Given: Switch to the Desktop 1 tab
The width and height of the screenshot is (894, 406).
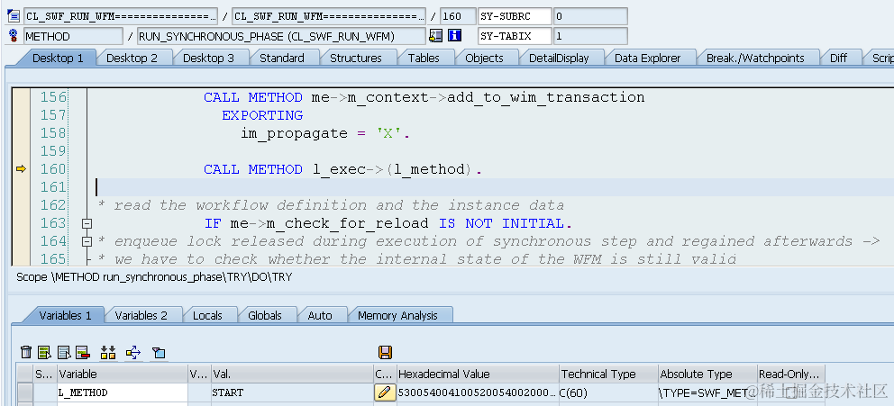Looking at the screenshot, I should coord(58,58).
